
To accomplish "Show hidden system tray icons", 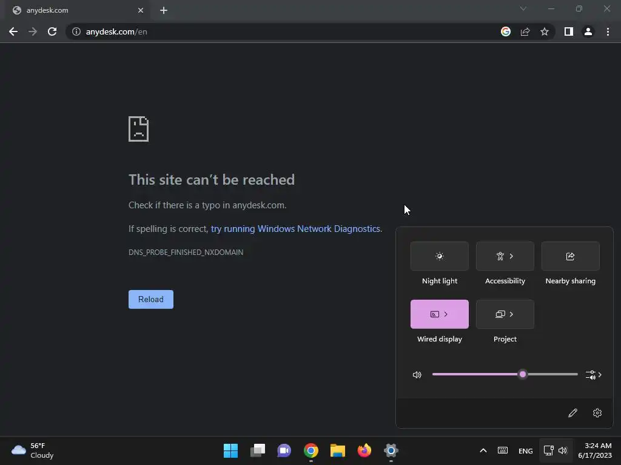I will (483, 450).
